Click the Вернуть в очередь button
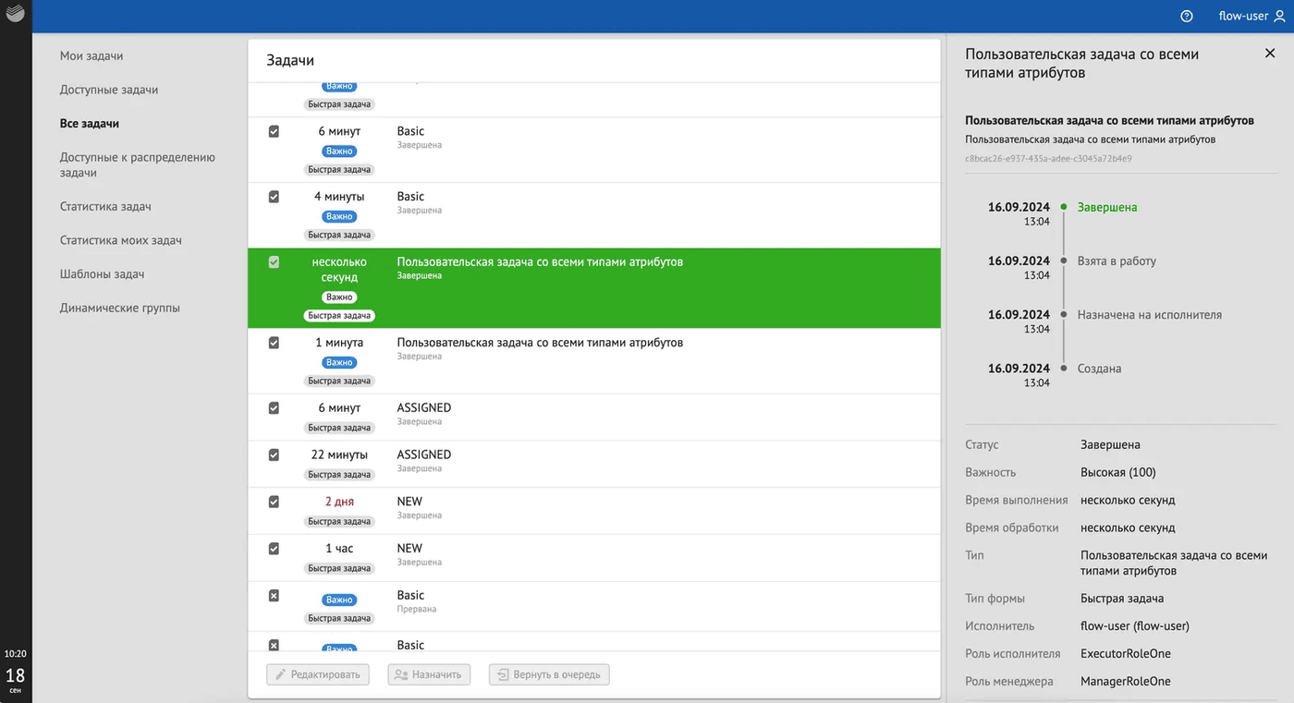The width and height of the screenshot is (1294, 703). (549, 674)
